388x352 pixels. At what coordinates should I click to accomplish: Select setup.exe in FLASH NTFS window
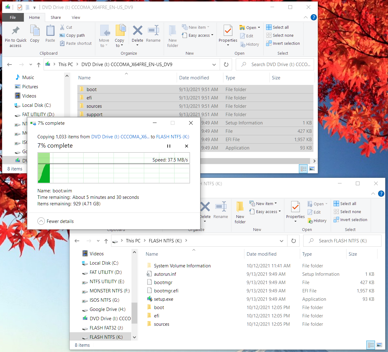coord(164,299)
